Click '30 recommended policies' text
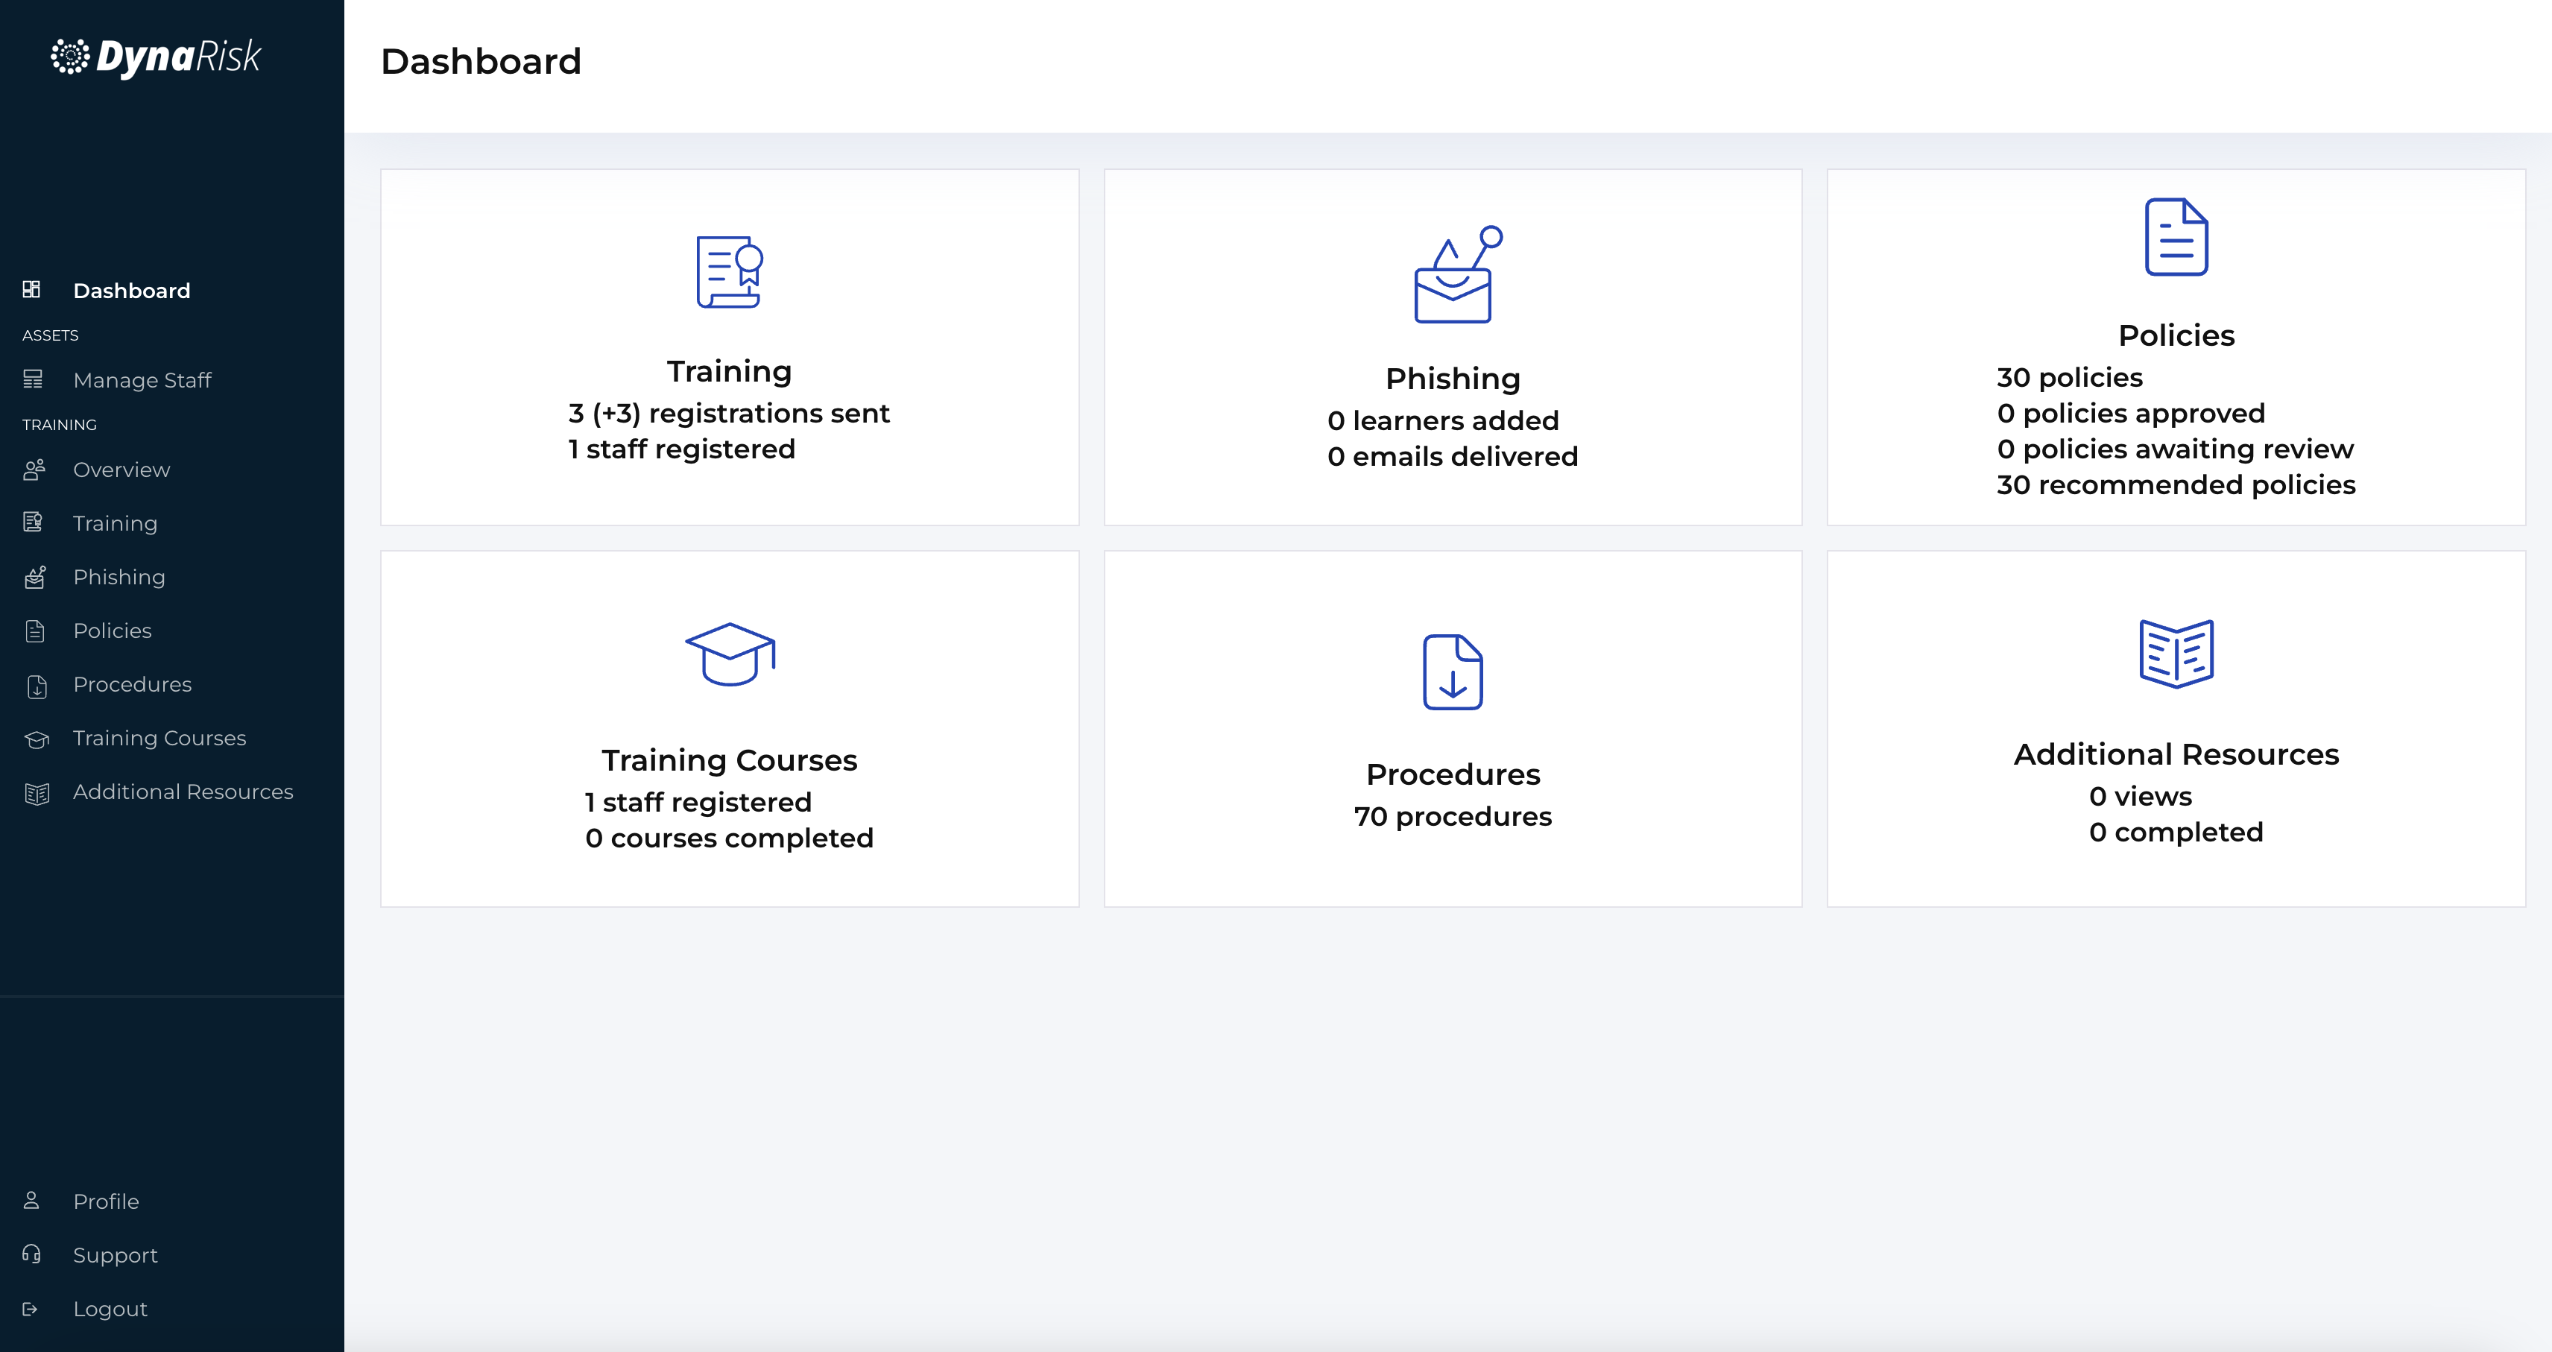This screenshot has width=2552, height=1352. tap(2176, 484)
